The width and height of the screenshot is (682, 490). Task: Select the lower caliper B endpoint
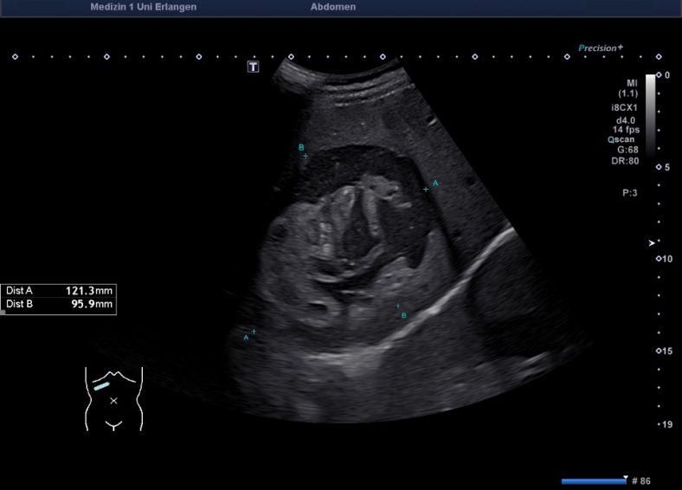(398, 306)
